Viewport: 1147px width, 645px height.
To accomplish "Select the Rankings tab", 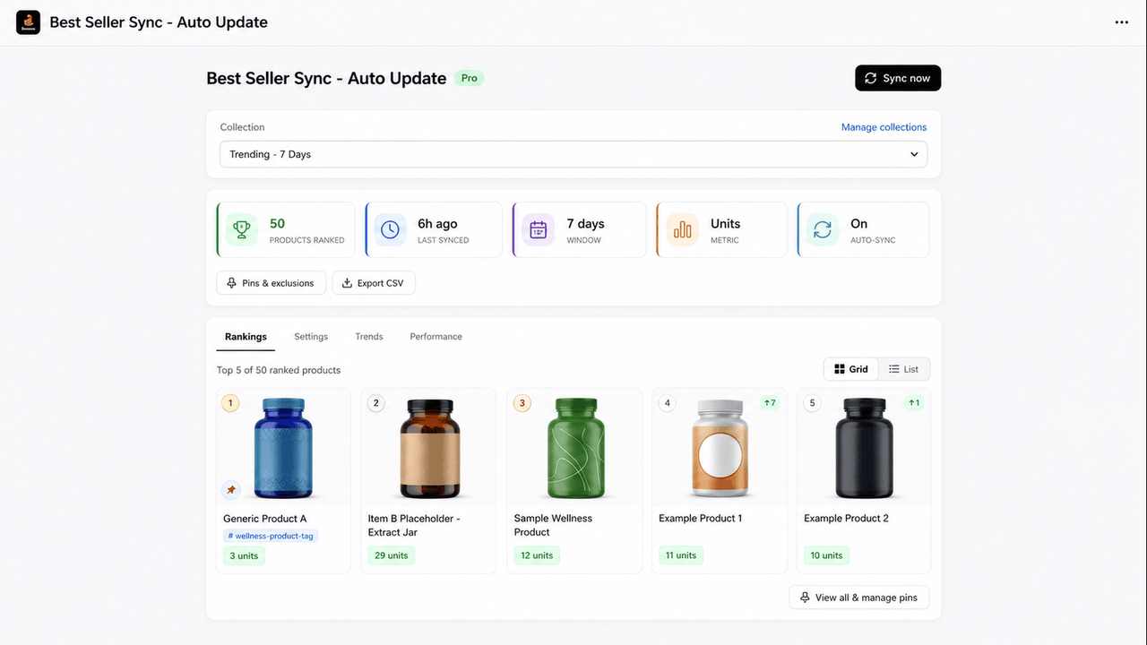I will click(x=246, y=337).
